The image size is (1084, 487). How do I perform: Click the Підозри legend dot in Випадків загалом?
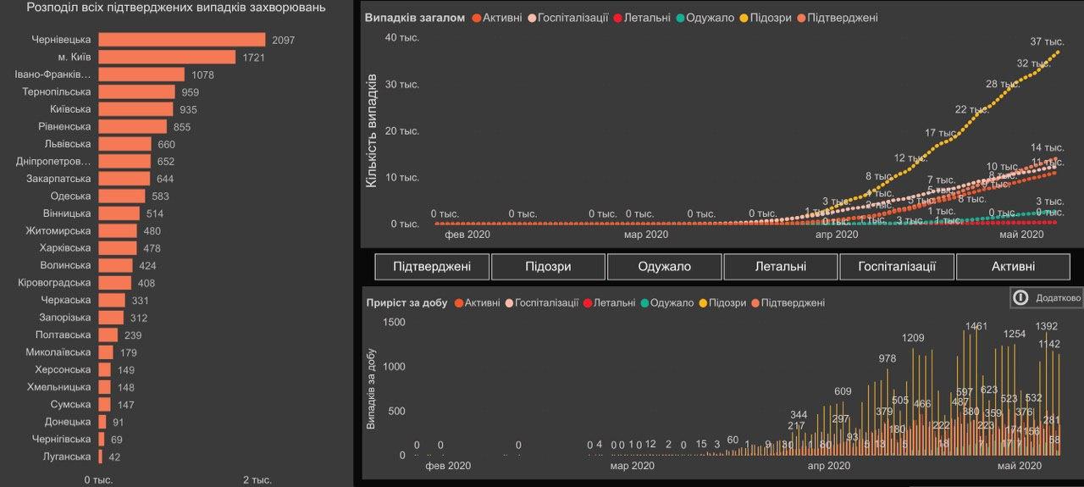tap(744, 19)
